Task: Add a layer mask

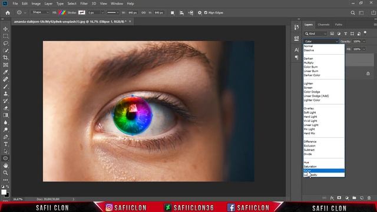Action: 339,198
